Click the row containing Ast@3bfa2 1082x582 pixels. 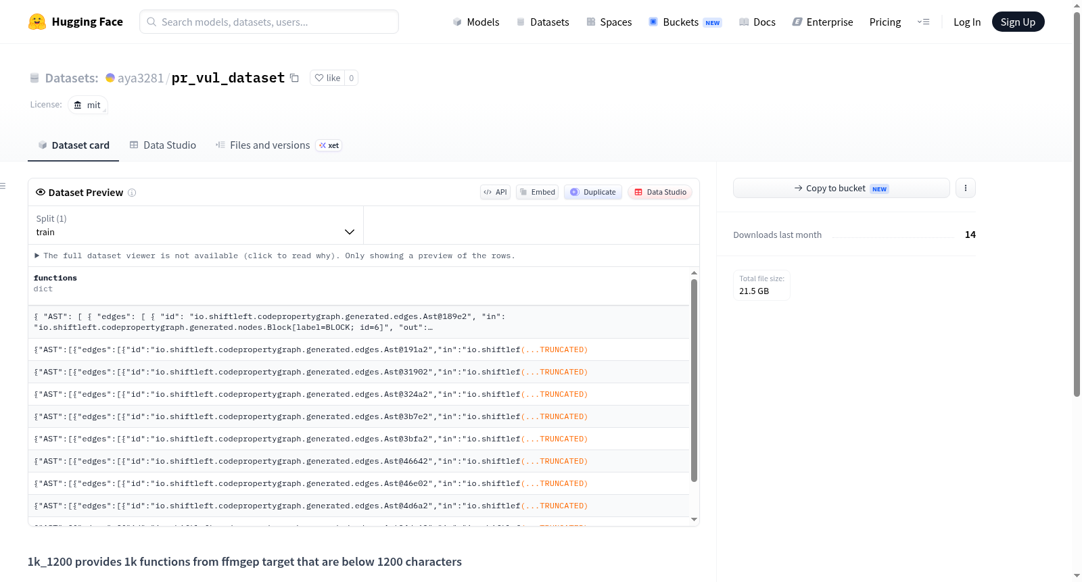tap(358, 439)
